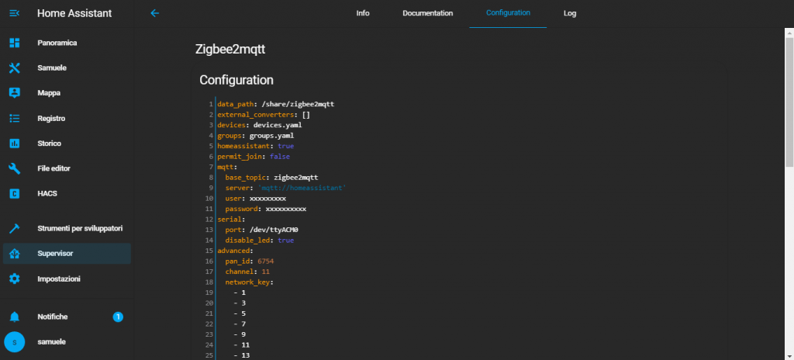Image resolution: width=794 pixels, height=360 pixels.
Task: Click the homeassistant true value
Action: 285,146
